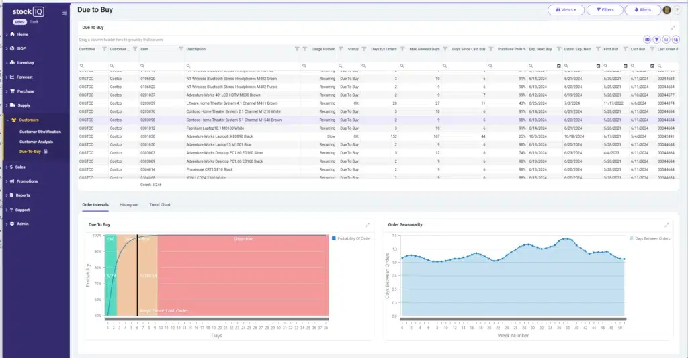Expand the Purchase menu chevron
The height and width of the screenshot is (358, 688).
pos(7,91)
